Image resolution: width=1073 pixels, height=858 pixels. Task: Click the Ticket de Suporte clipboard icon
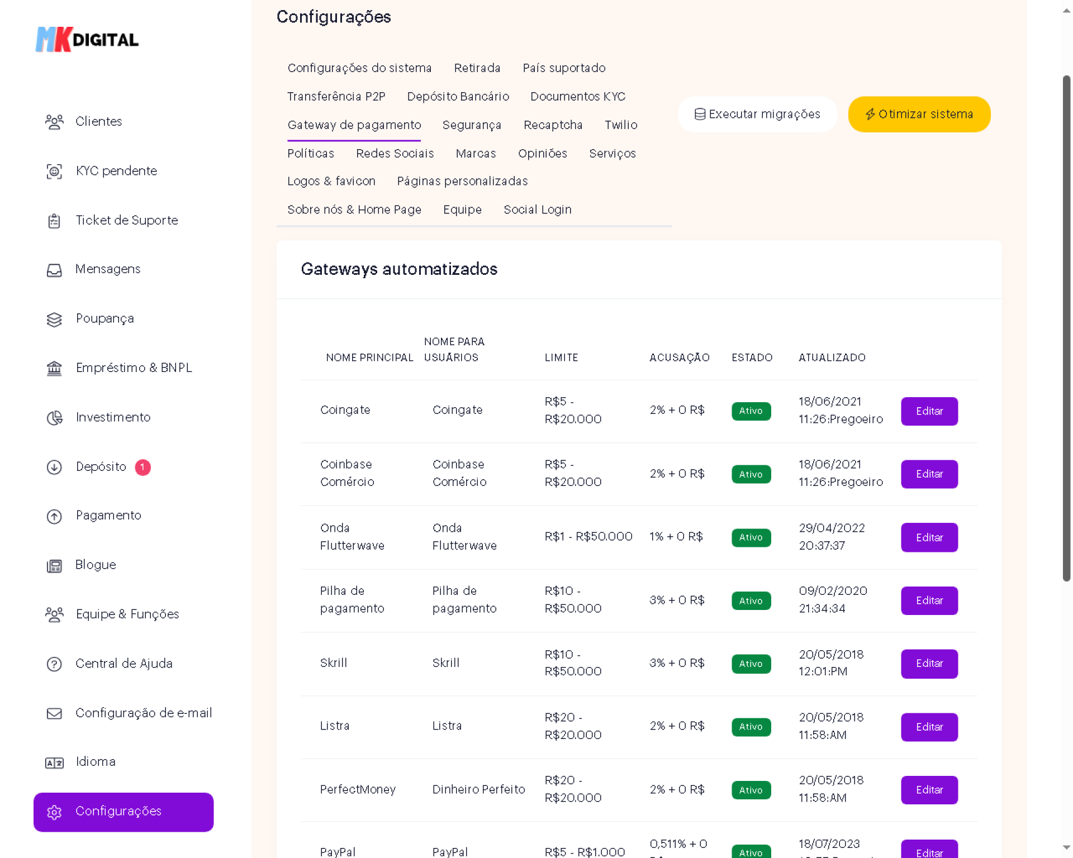[x=54, y=221]
